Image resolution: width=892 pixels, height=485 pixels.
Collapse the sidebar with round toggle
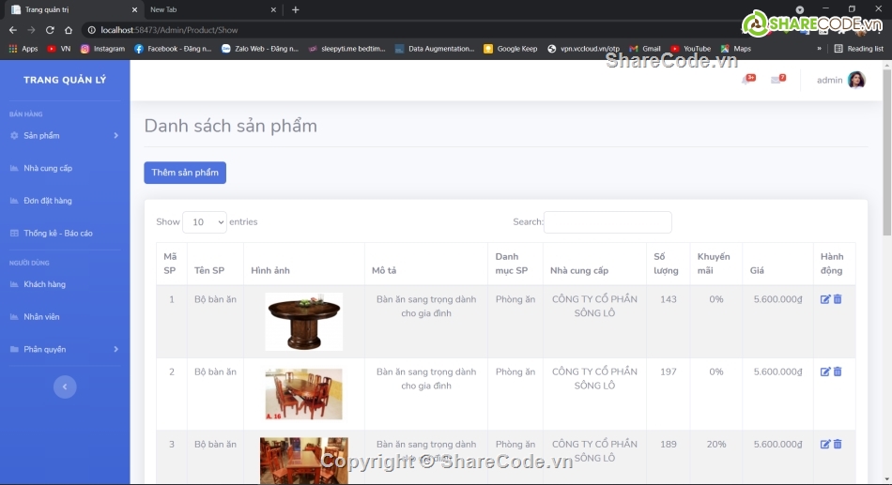(65, 386)
